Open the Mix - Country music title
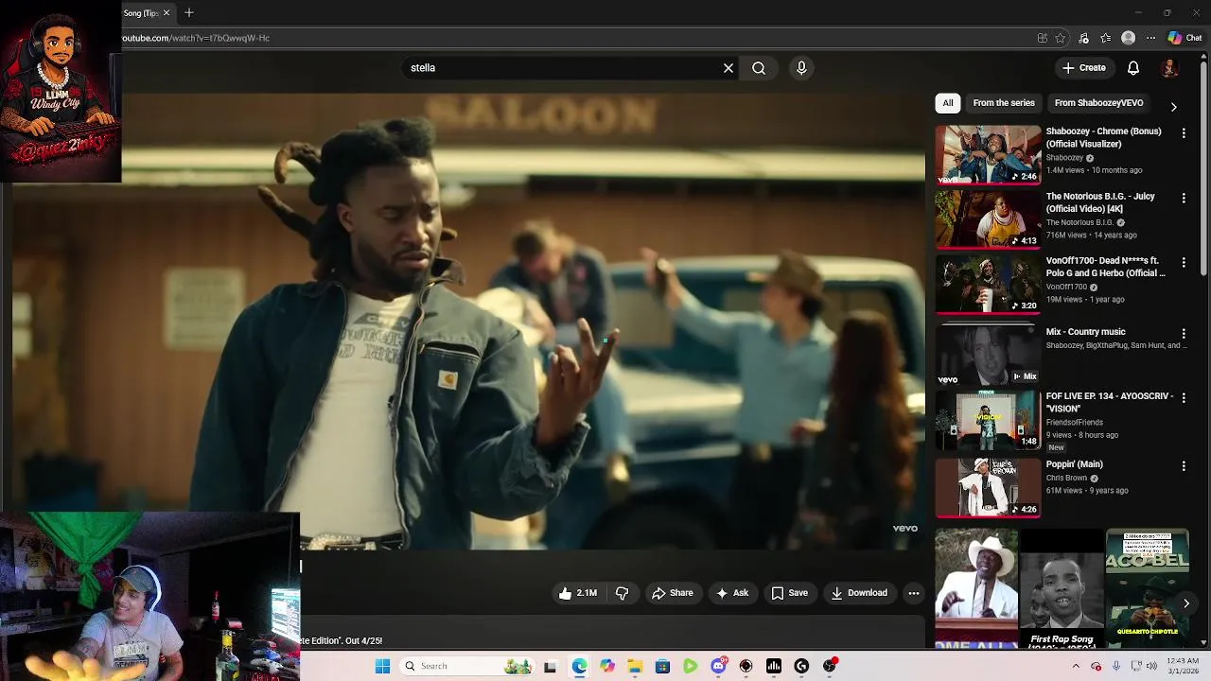1211x681 pixels. click(x=1085, y=332)
